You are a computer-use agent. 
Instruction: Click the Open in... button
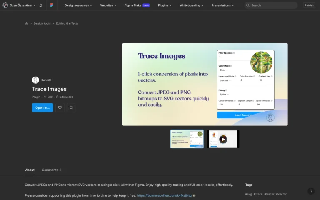coord(42,107)
